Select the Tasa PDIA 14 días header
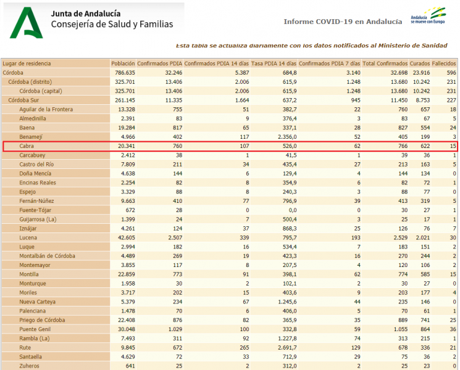Screen dimensions: 460x370 pyautogui.click(x=274, y=64)
